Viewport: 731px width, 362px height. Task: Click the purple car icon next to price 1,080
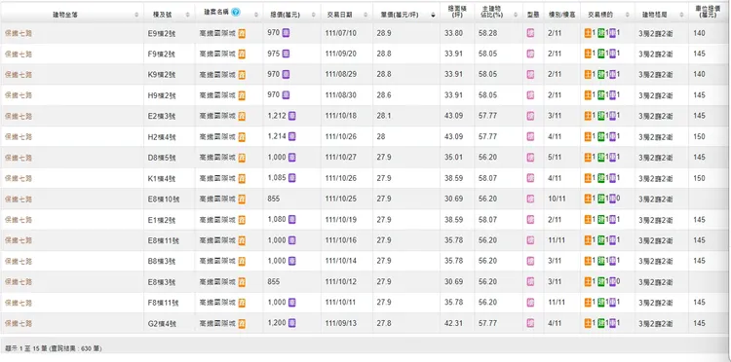(x=291, y=219)
